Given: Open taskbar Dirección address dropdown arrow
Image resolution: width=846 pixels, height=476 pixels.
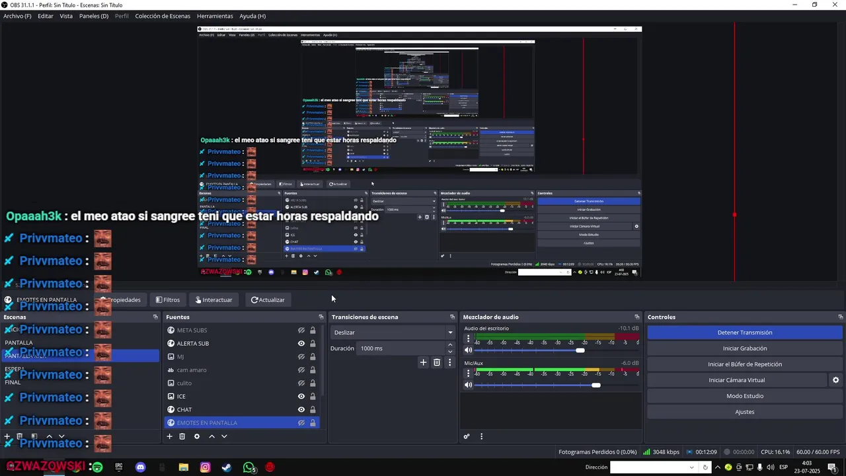Looking at the screenshot, I should [692, 467].
